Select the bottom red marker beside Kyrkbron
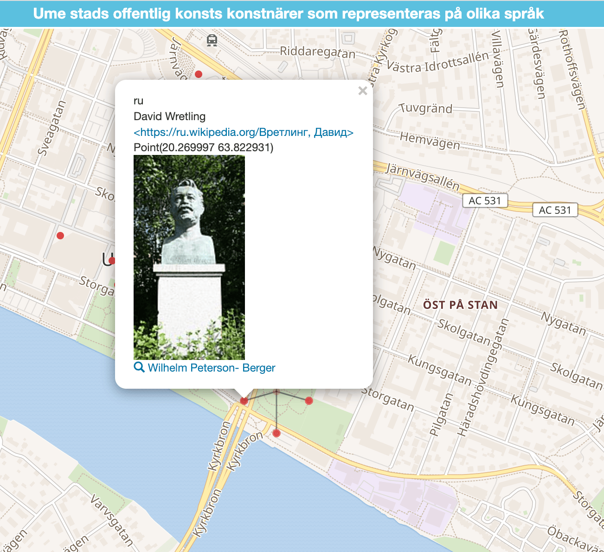Viewport: 604px width, 552px height. pos(276,433)
